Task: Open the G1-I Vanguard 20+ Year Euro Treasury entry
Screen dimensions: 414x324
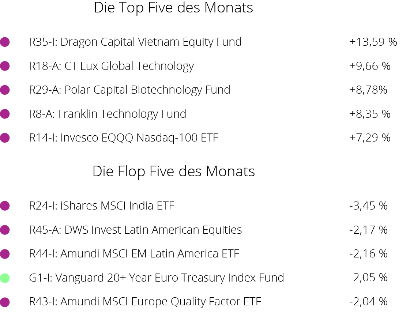Action: 157,278
